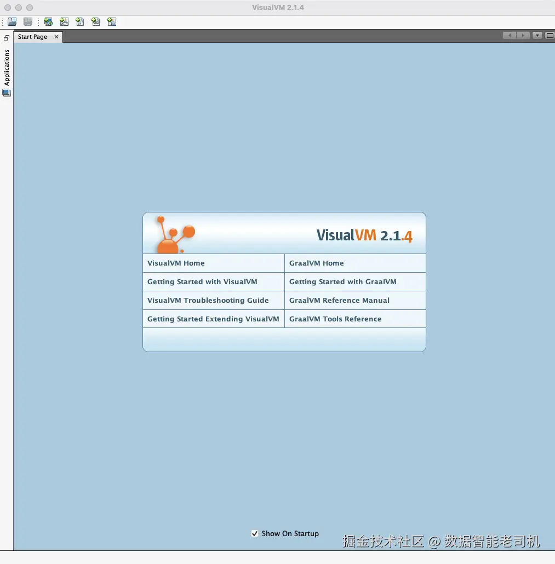Open Getting Started Extending VisualVM link

(213, 319)
